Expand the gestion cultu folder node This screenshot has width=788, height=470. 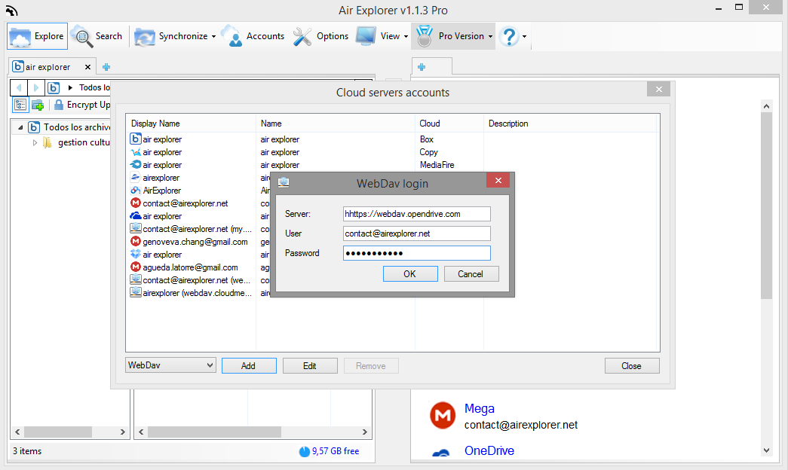tap(35, 142)
